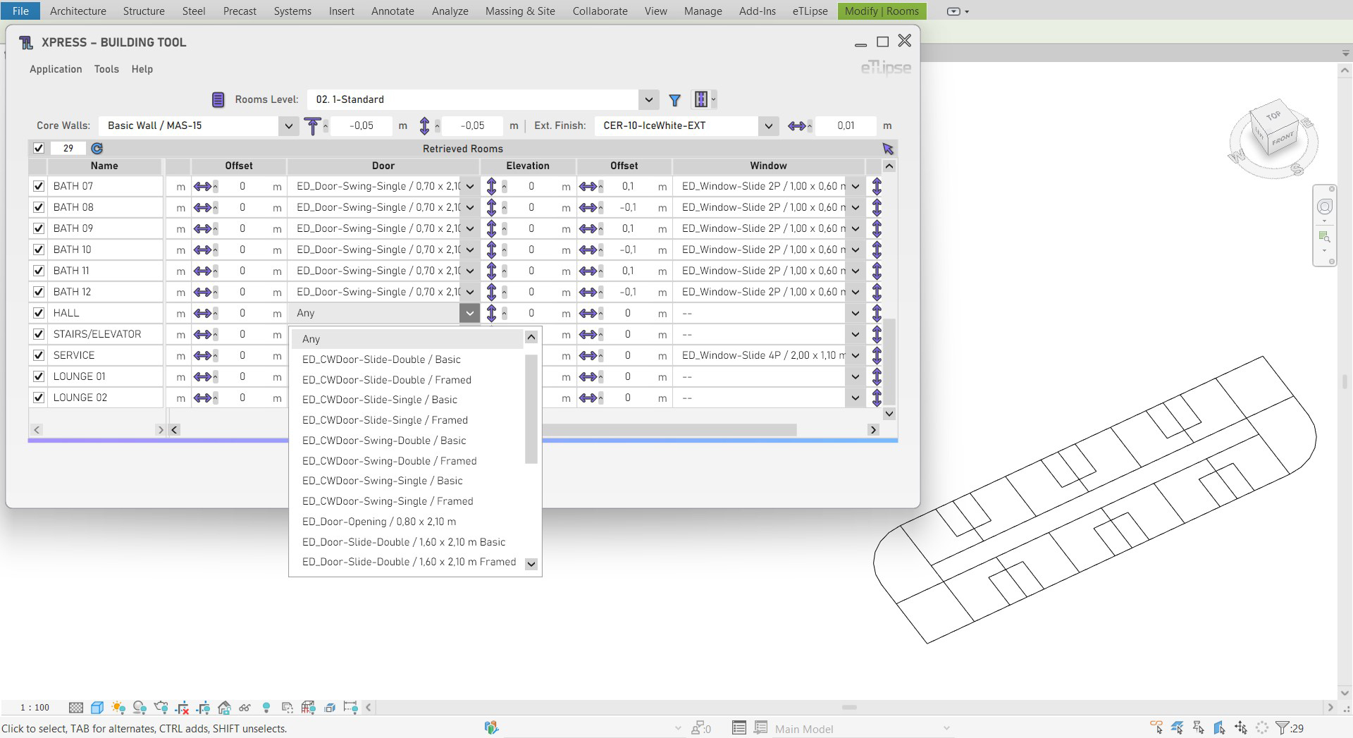Open the Rooms Level dropdown
Screen dimensions: 1353x738
click(x=648, y=99)
